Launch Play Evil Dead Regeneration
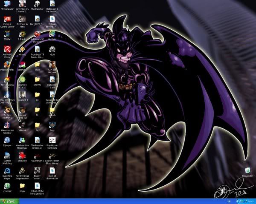256x204 pixels. (x=22, y=173)
